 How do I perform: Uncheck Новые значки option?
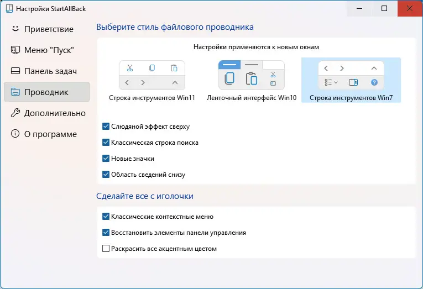tap(106, 158)
